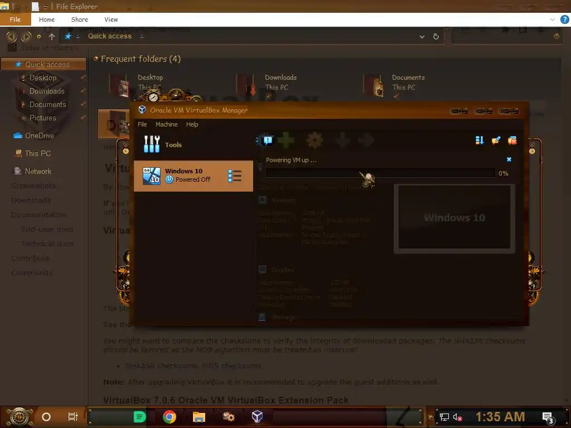This screenshot has width=571, height=428.
Task: Open the File tab in File Explorer ribbon
Action: pos(15,20)
